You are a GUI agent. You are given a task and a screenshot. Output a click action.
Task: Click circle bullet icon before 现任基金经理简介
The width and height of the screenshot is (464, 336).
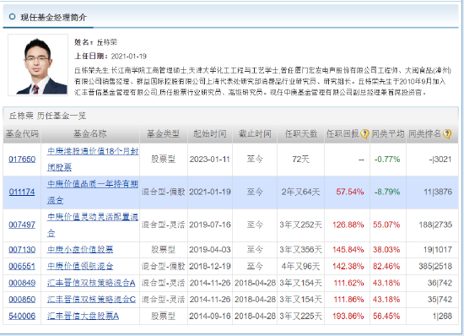(12, 17)
